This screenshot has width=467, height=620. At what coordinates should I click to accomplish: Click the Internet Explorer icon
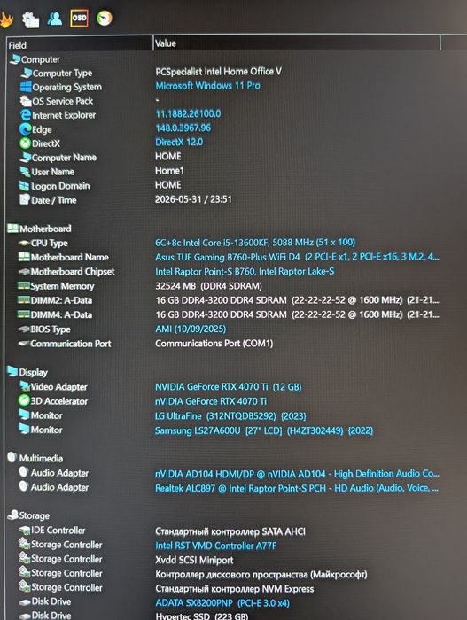26,115
